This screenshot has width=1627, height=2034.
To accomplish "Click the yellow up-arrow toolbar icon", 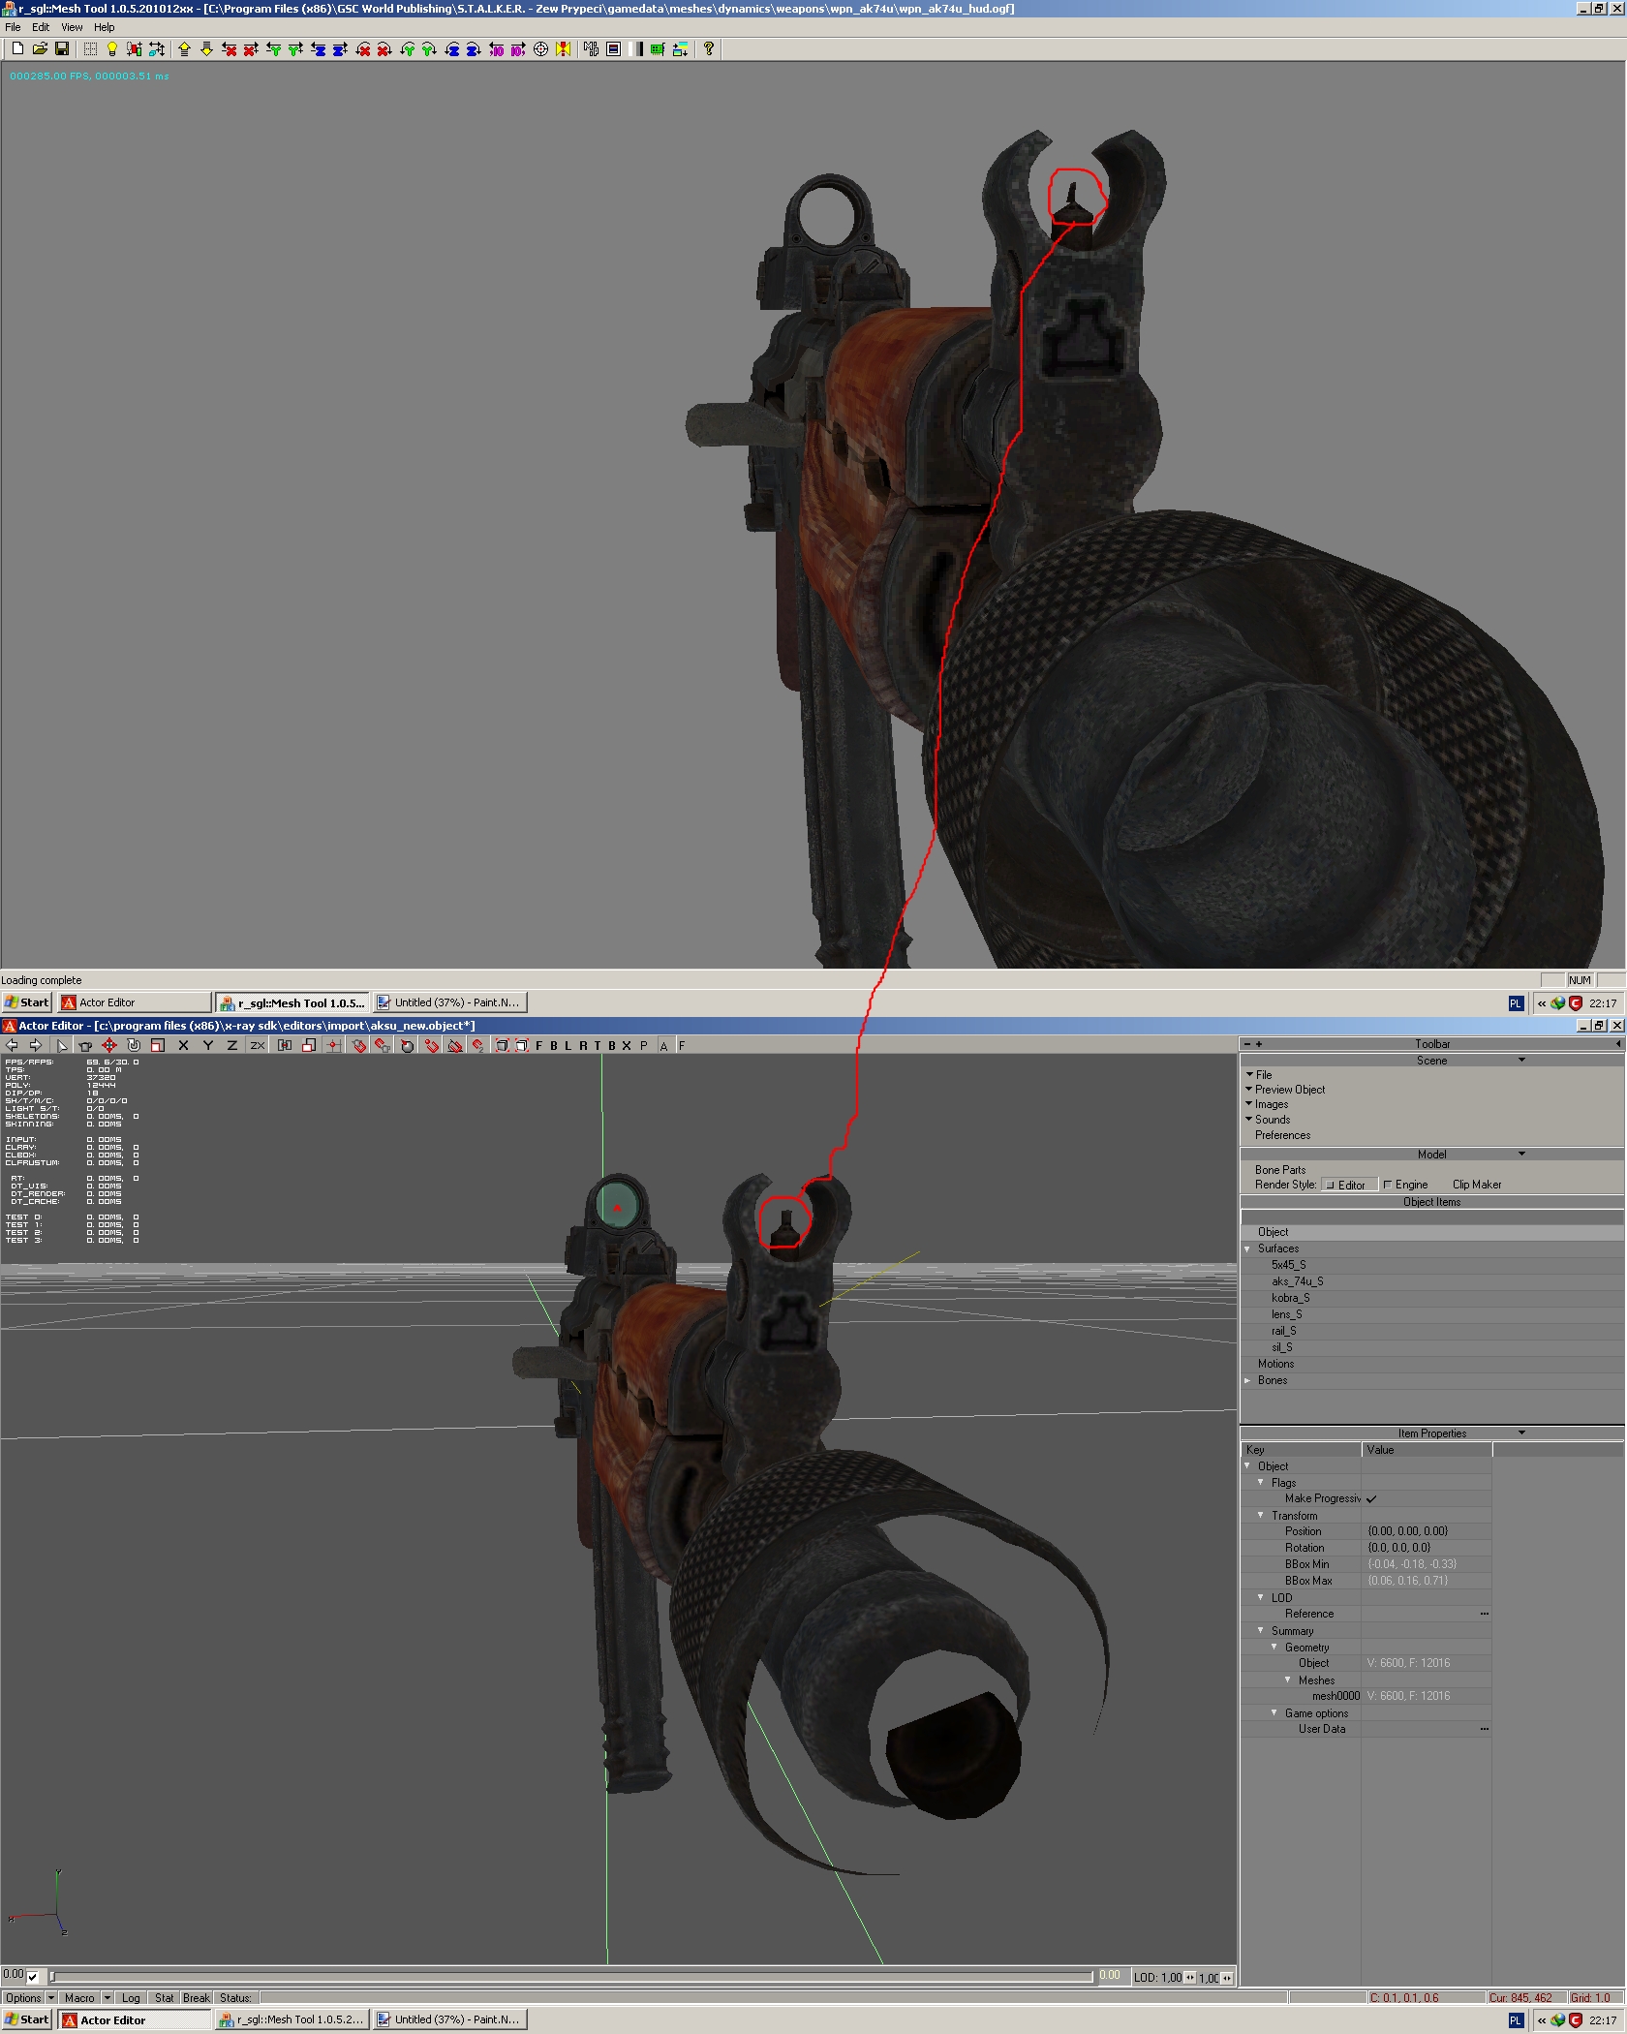I will [x=184, y=48].
